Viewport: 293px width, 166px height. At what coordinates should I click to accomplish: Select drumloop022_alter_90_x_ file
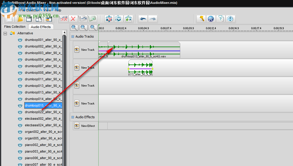point(43,112)
